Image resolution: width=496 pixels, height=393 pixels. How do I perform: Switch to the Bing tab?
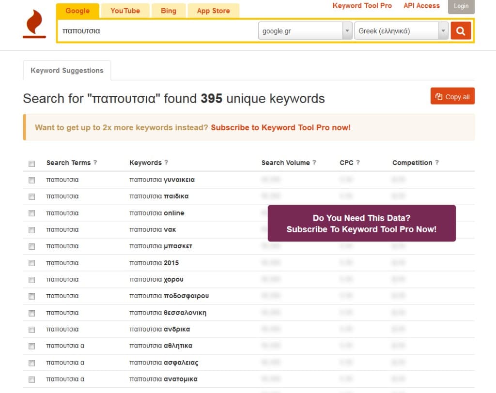pos(169,11)
